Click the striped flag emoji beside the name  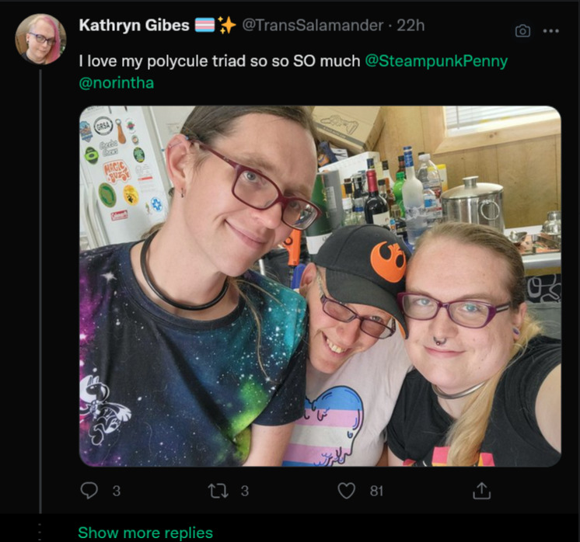click(205, 25)
